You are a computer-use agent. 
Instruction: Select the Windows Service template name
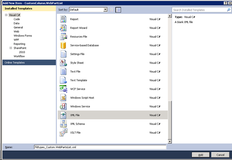click(x=80, y=106)
